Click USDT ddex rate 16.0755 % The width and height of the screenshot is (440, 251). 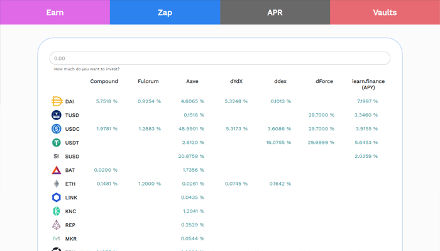pyautogui.click(x=278, y=143)
